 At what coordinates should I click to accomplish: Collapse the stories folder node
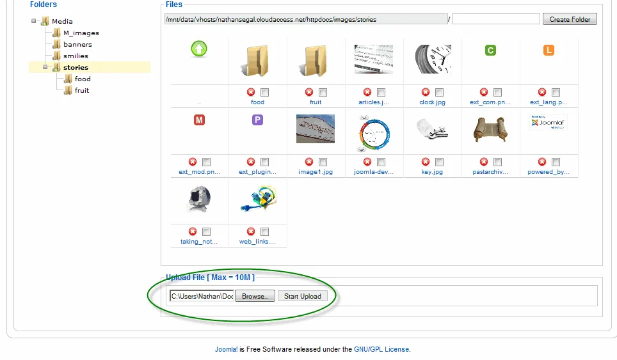point(45,67)
